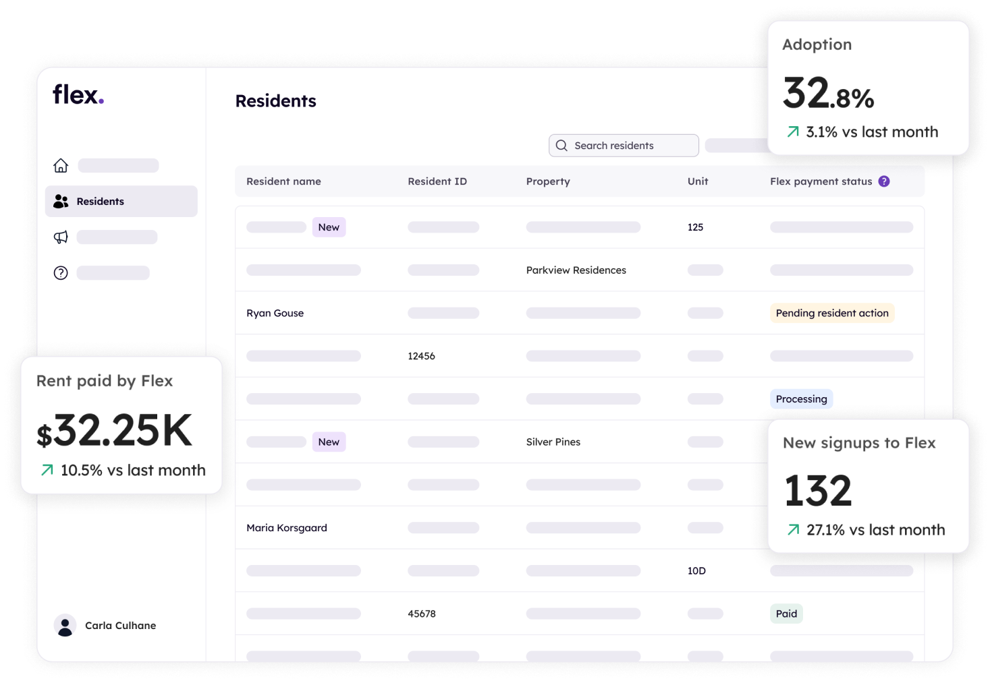Viewport: 990px width, 685px height.
Task: Click the purple help icon beside Flex payment status
Action: coord(884,181)
